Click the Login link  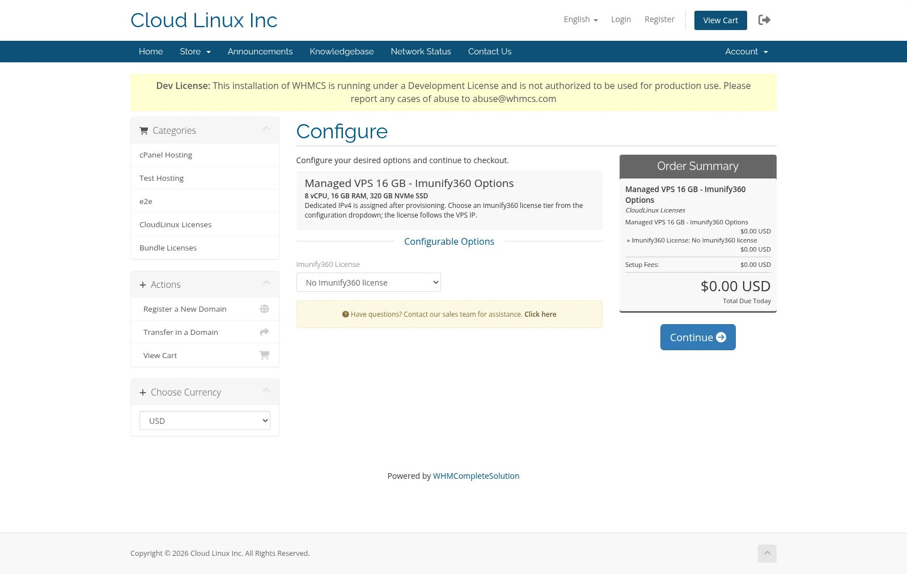pos(621,19)
